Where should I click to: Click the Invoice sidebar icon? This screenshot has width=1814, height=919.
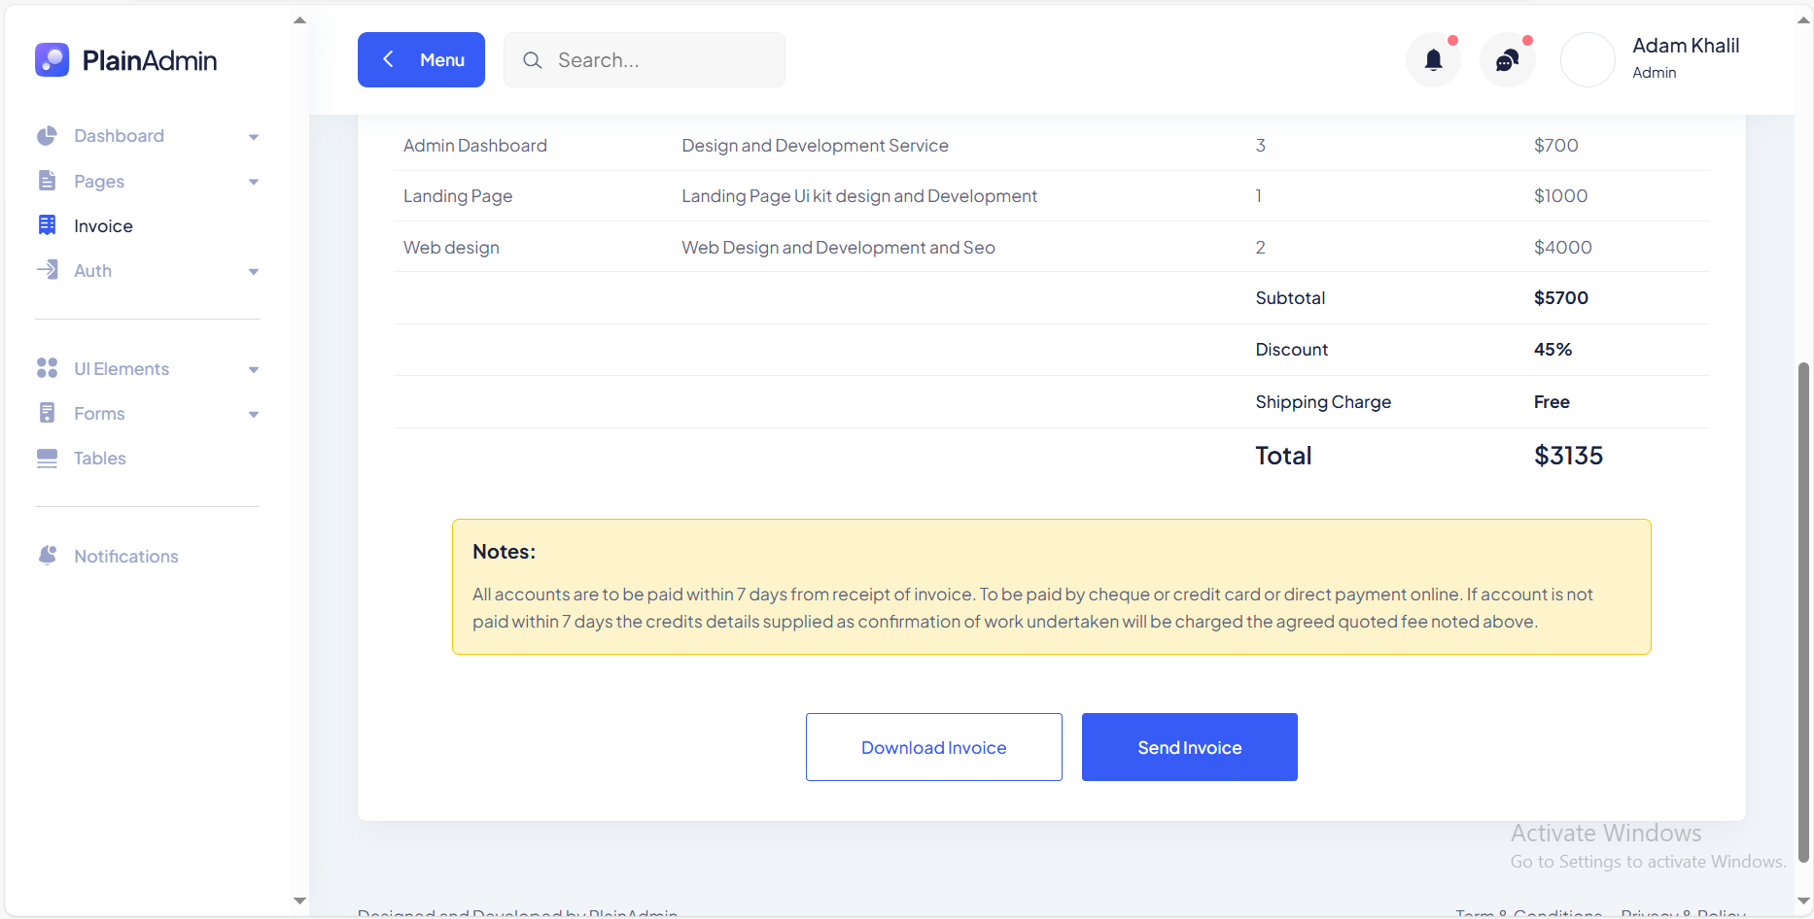coord(47,225)
